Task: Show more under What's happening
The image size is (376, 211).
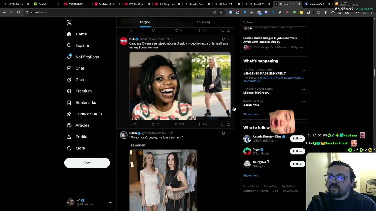Action: point(251,114)
